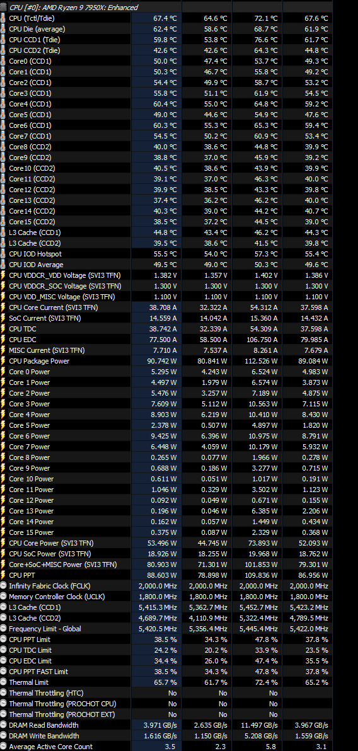358x751 pixels.
Task: Select the L3 Cache (CCD2) temperature label
Action: (35, 243)
